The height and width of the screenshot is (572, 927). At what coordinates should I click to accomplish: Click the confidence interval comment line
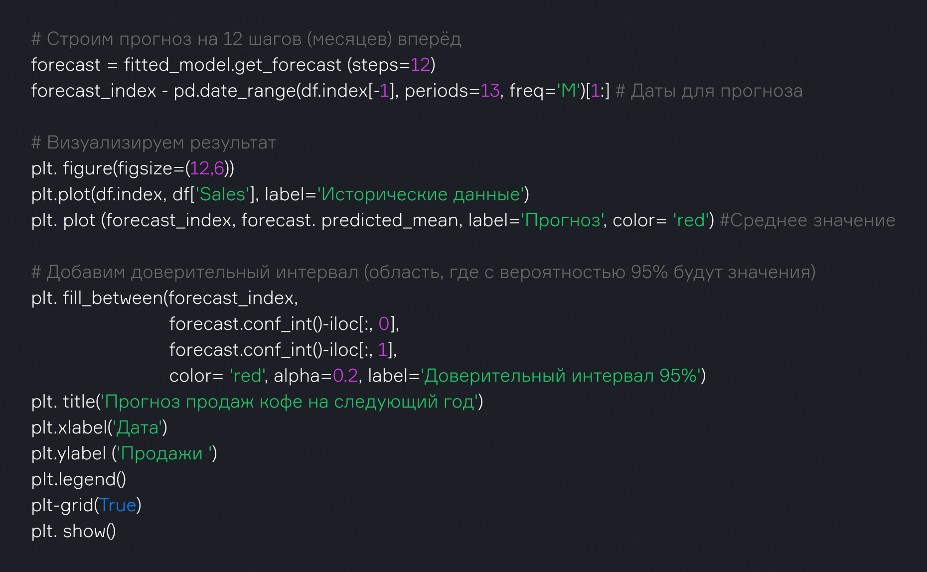coord(423,272)
